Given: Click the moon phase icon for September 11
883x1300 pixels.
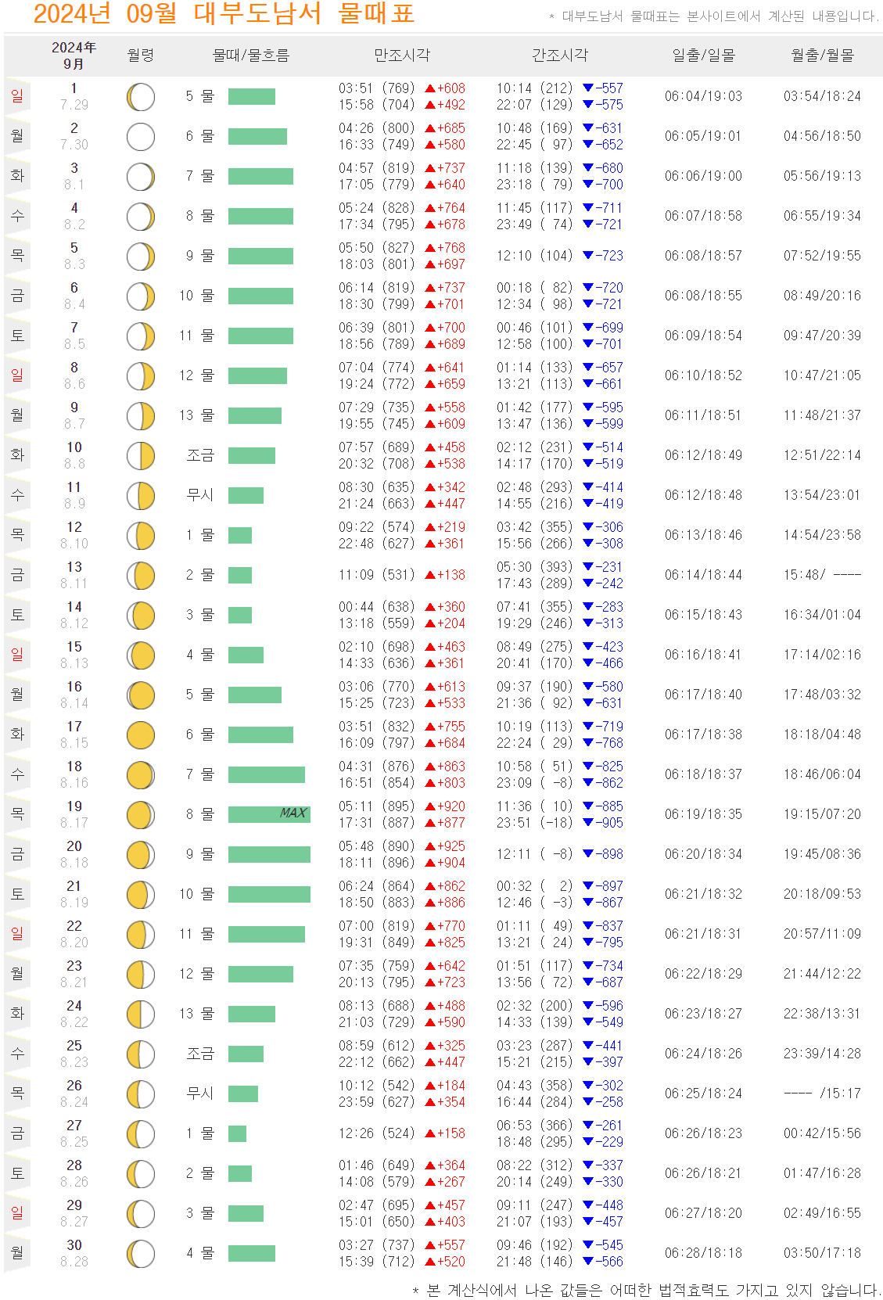Looking at the screenshot, I should (x=141, y=496).
